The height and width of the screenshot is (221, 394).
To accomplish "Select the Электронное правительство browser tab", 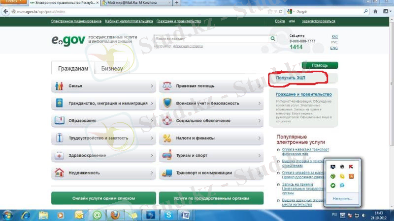I will [x=65, y=2].
